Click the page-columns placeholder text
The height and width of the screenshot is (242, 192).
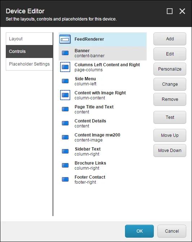click(x=89, y=70)
